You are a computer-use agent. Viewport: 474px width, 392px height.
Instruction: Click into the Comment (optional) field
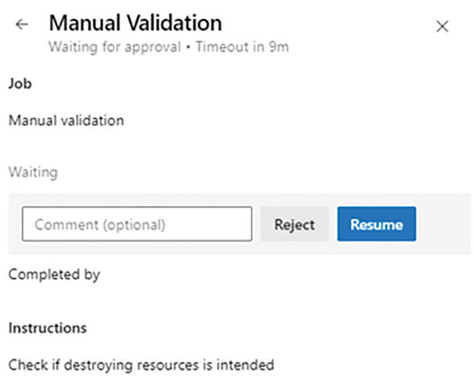pyautogui.click(x=137, y=224)
